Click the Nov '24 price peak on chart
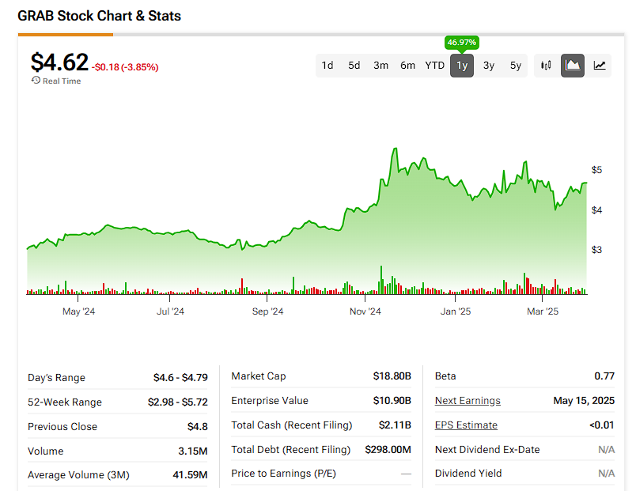Screen dimensions: 636x491 pos(393,149)
